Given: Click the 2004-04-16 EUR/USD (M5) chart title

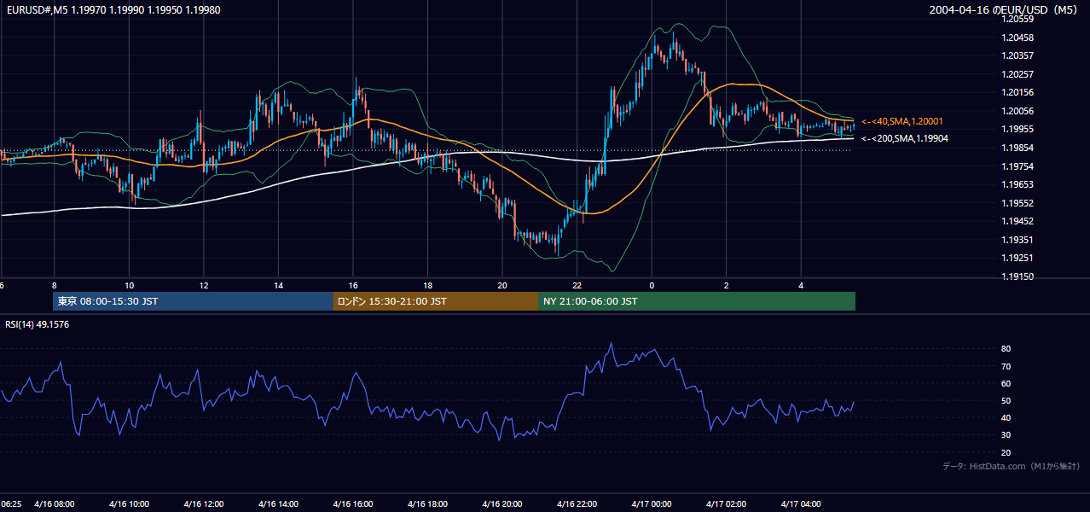Looking at the screenshot, I should pyautogui.click(x=1005, y=10).
